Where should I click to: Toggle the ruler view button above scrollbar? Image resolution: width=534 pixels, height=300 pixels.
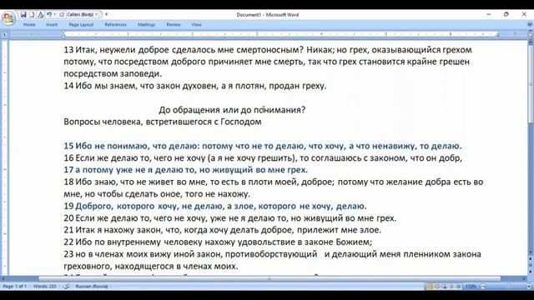(531, 34)
